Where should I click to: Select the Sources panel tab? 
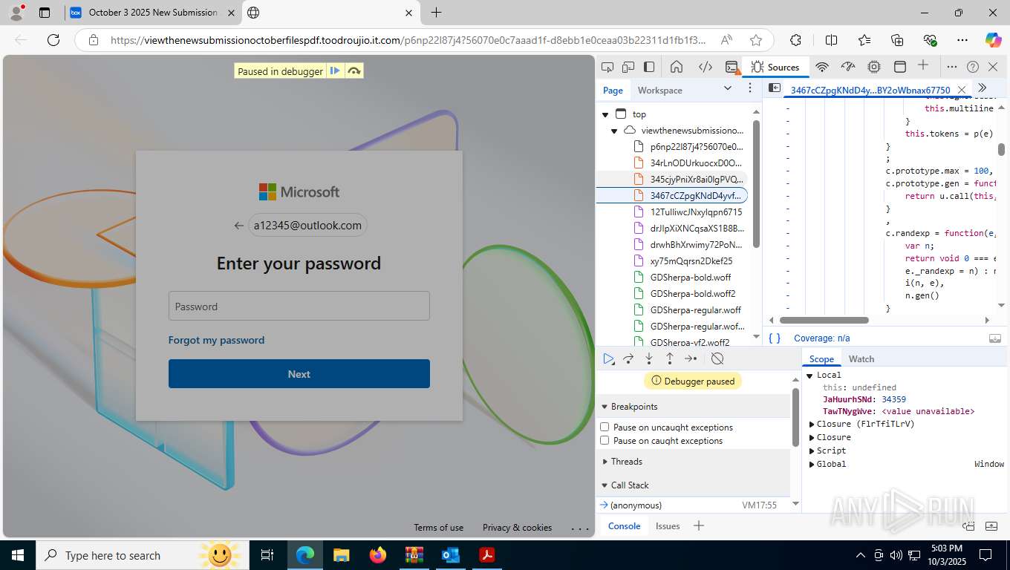coord(775,67)
